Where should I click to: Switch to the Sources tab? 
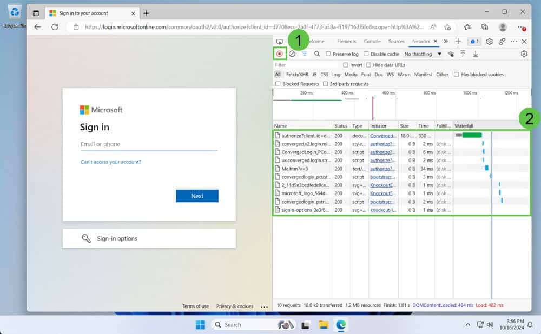tap(396, 42)
